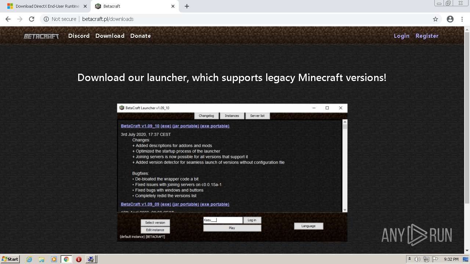The width and height of the screenshot is (470, 264).
Task: Click the 'Download our launcher' heading
Action: (232, 78)
